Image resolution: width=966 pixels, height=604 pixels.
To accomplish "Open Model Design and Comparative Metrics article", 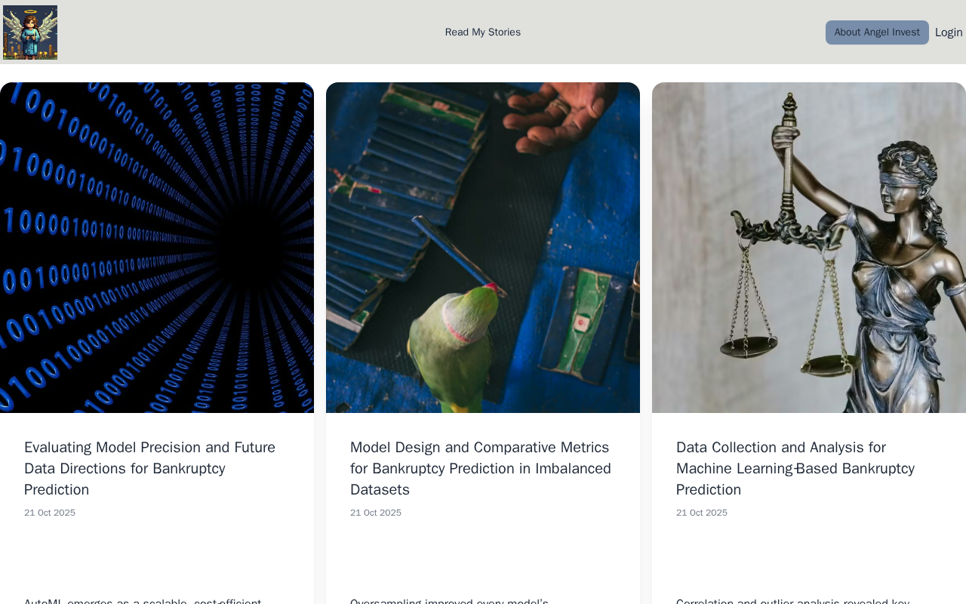I will [x=481, y=468].
